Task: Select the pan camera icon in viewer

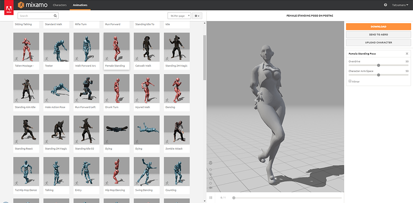Action: (211, 175)
